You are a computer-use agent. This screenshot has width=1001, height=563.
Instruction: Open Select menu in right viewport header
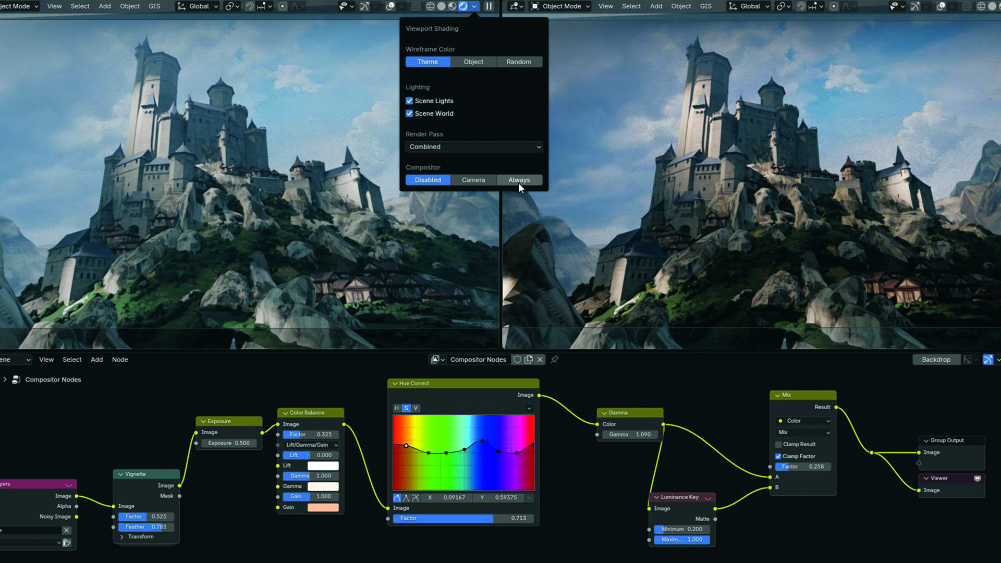[x=631, y=6]
